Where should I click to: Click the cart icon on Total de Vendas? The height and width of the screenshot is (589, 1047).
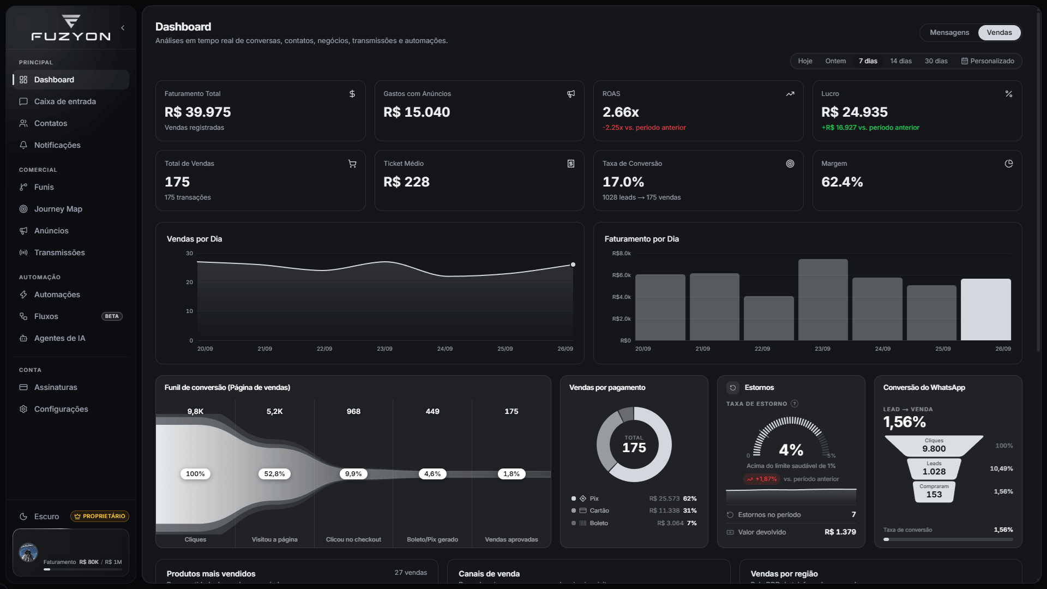tap(352, 164)
